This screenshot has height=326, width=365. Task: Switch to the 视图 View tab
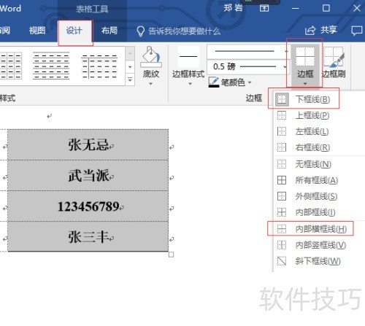coord(37,31)
